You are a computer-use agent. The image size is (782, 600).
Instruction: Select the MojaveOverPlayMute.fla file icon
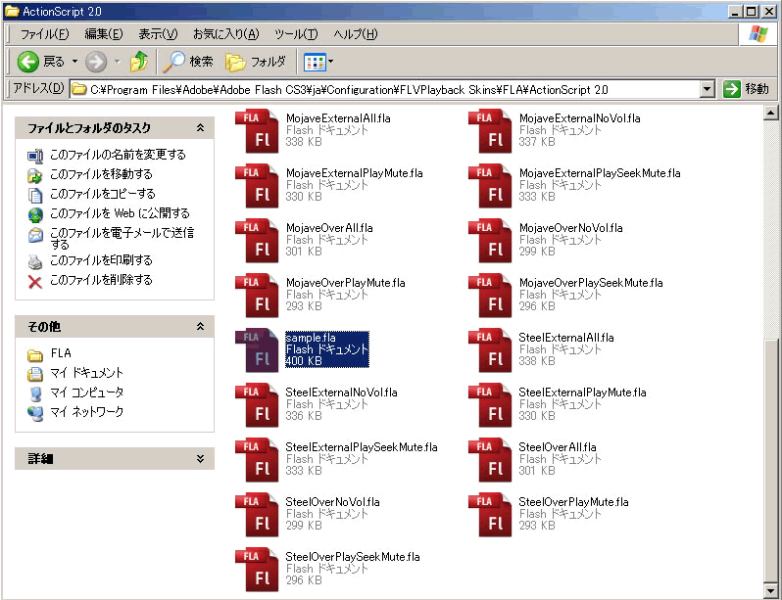pyautogui.click(x=257, y=296)
